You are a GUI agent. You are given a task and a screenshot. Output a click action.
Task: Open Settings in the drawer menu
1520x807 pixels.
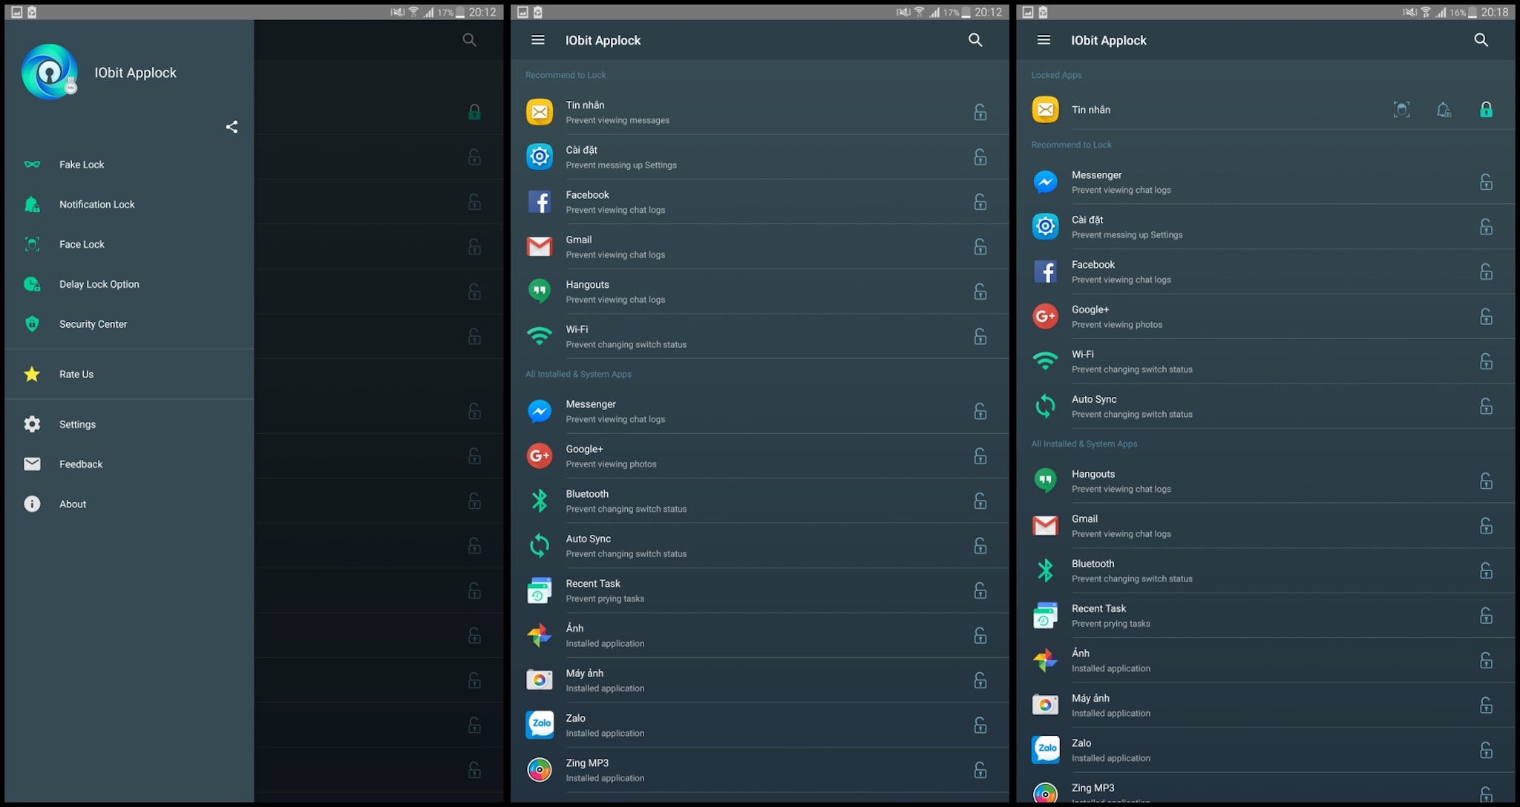point(129,424)
